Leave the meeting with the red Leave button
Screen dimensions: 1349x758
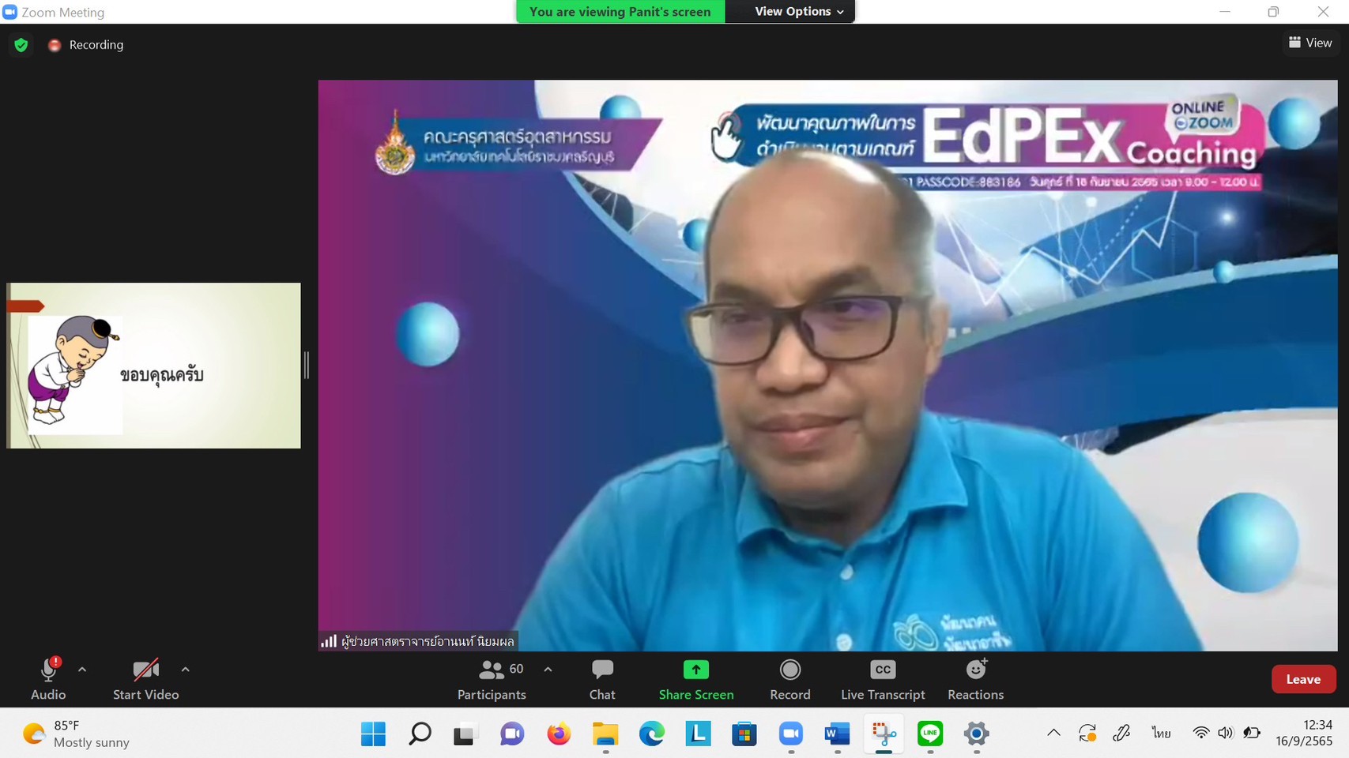point(1303,679)
